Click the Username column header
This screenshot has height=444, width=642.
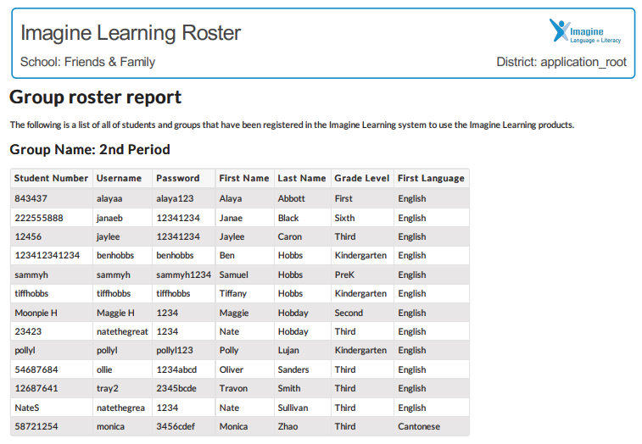tap(119, 178)
